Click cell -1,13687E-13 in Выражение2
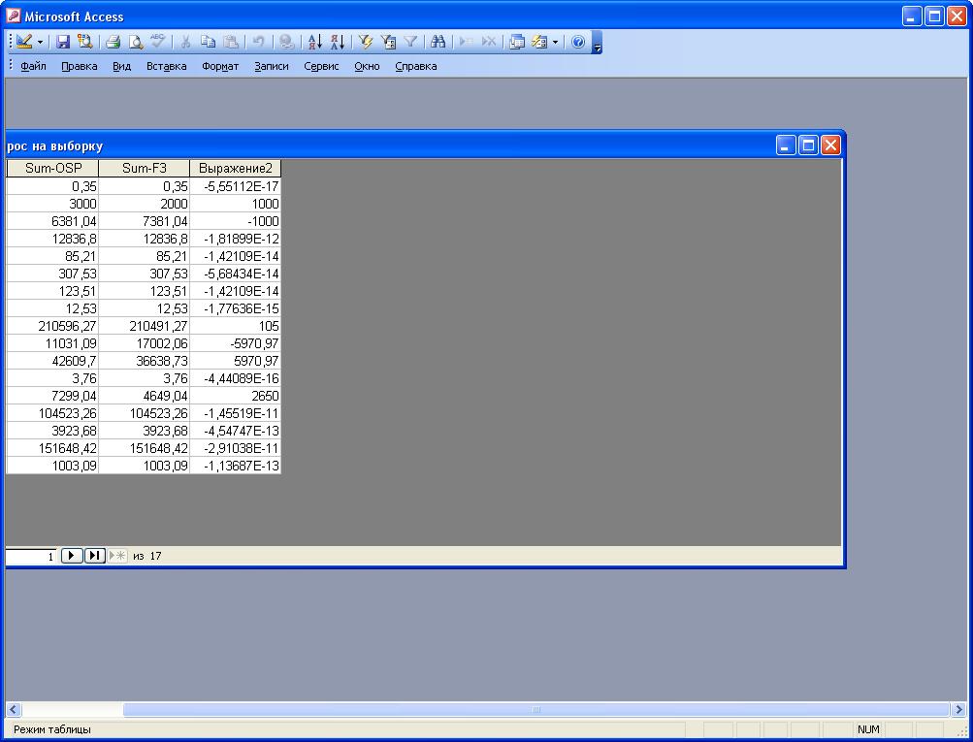The width and height of the screenshot is (973, 742). (x=235, y=466)
